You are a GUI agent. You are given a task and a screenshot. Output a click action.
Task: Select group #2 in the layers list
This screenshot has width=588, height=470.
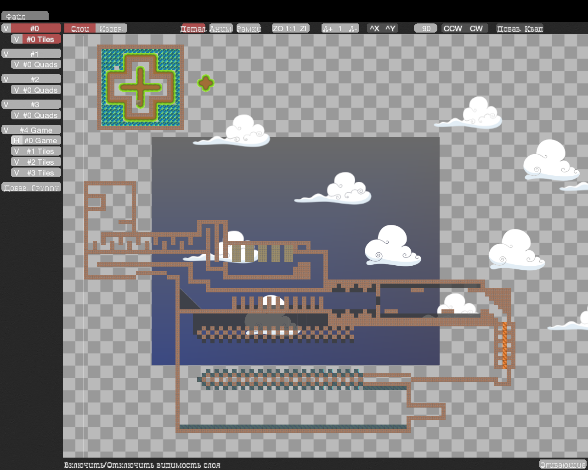click(36, 79)
